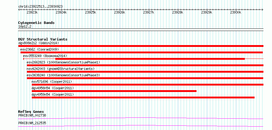Click the 23929k ruler tick label
The width and height of the screenshot is (272, 130).
click(x=207, y=13)
